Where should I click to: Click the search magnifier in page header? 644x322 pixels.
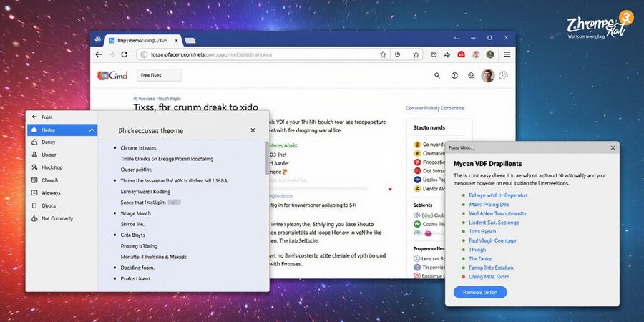pyautogui.click(x=437, y=76)
